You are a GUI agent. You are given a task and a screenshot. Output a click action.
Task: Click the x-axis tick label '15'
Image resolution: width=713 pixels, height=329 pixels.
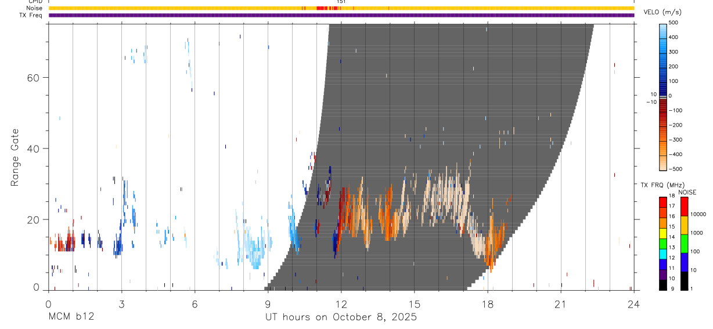tap(415, 303)
